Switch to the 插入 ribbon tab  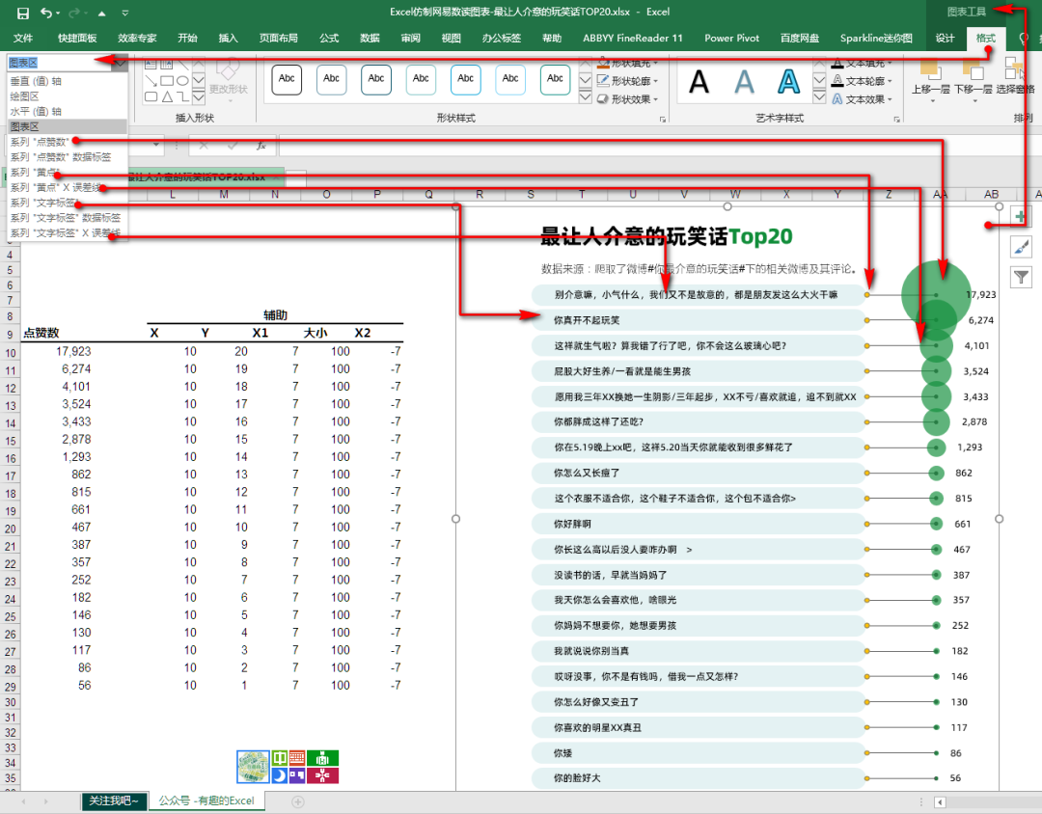(x=228, y=39)
